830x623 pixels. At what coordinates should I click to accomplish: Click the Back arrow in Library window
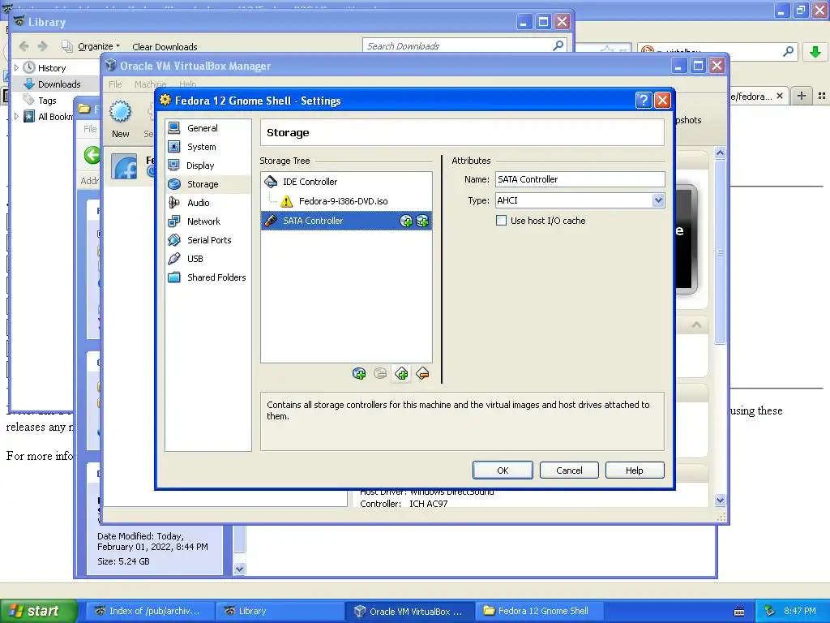pos(24,46)
